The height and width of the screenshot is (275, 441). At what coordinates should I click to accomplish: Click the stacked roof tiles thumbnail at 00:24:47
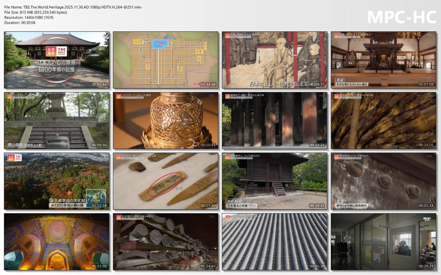165,242
